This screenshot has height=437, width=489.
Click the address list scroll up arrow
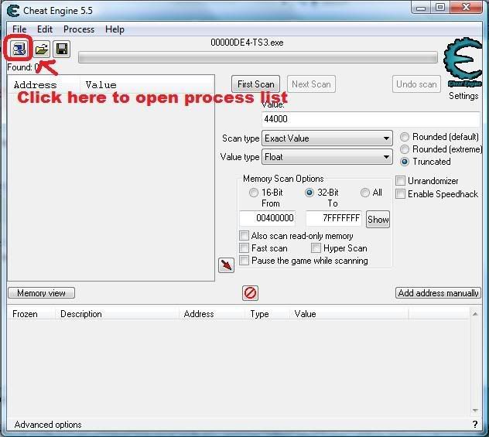pyautogui.click(x=475, y=314)
